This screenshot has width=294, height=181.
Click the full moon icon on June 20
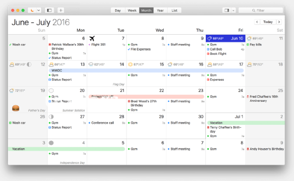pyautogui.click(x=51, y=90)
